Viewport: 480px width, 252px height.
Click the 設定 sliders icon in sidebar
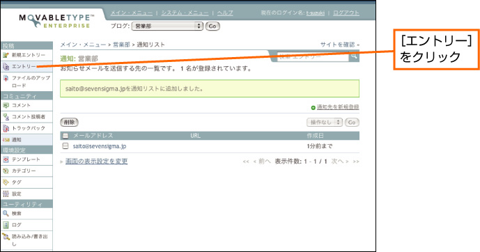point(6,194)
